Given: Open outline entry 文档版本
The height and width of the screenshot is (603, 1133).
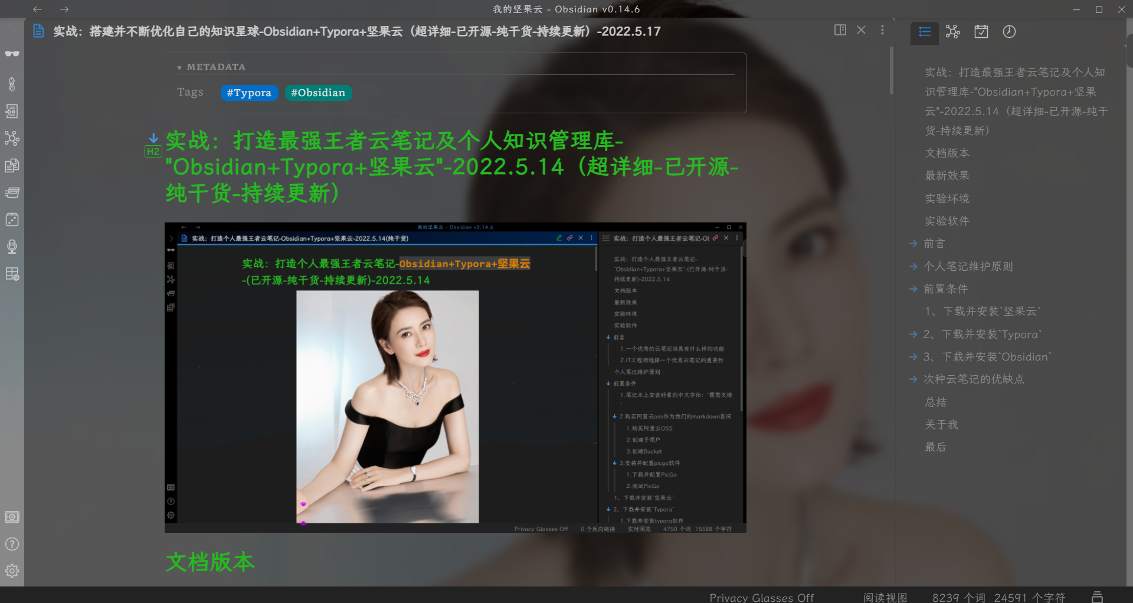Looking at the screenshot, I should click(947, 153).
